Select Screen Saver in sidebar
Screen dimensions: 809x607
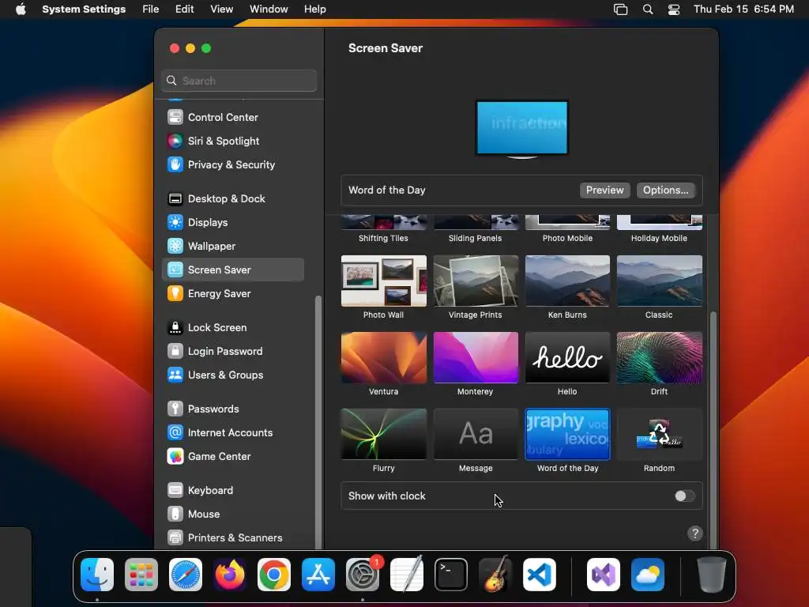[233, 270]
